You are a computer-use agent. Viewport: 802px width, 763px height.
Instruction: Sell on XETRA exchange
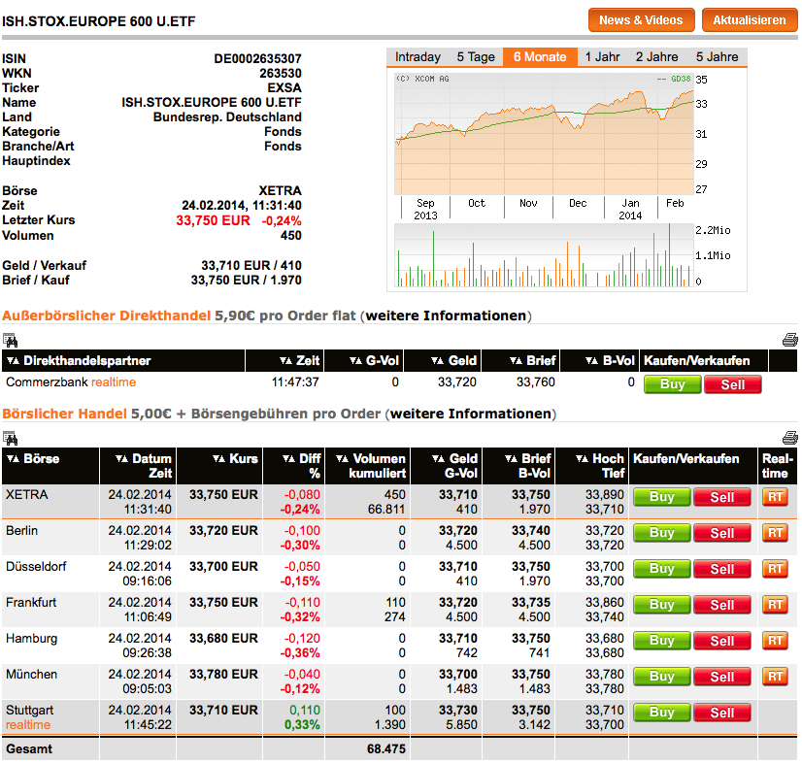(722, 497)
